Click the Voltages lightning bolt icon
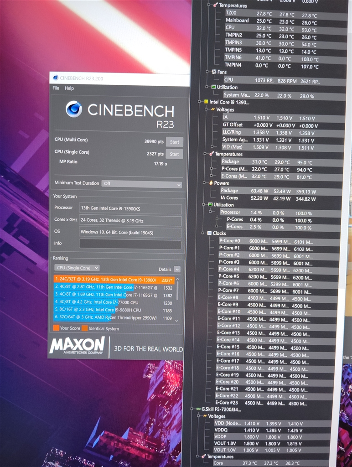Viewport: 352px width, 467px height. tap(212, 109)
